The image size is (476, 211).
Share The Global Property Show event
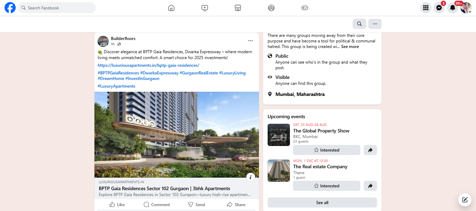tap(370, 150)
